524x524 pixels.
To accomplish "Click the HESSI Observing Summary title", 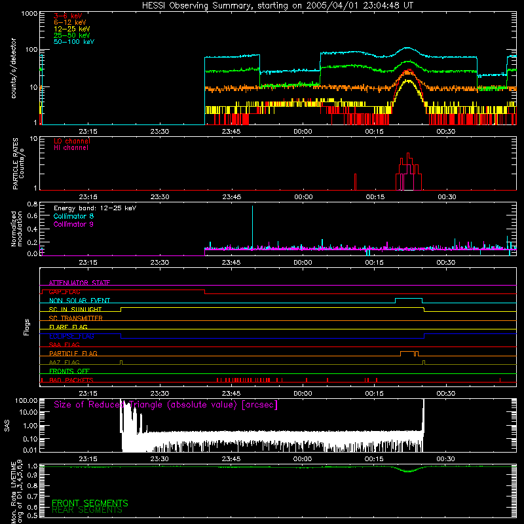I will click(277, 5).
